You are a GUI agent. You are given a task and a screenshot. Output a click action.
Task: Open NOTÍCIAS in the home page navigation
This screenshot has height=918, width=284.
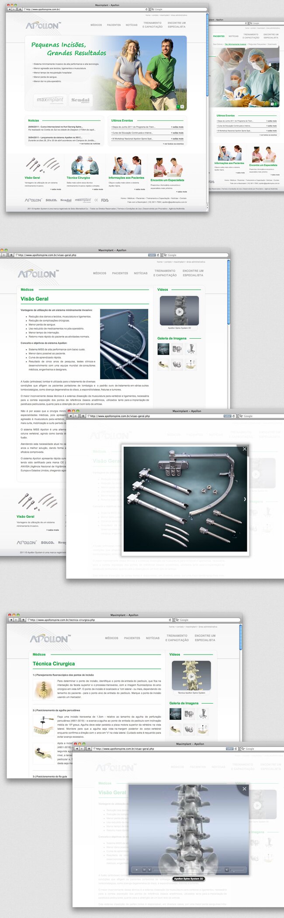[132, 25]
